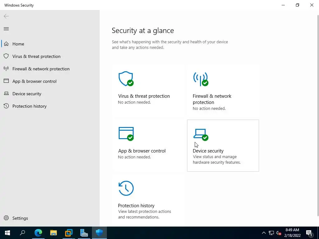Screen dimensions: 319x239
Task: Launch Microsoft Edge from taskbar
Action: click(38, 233)
